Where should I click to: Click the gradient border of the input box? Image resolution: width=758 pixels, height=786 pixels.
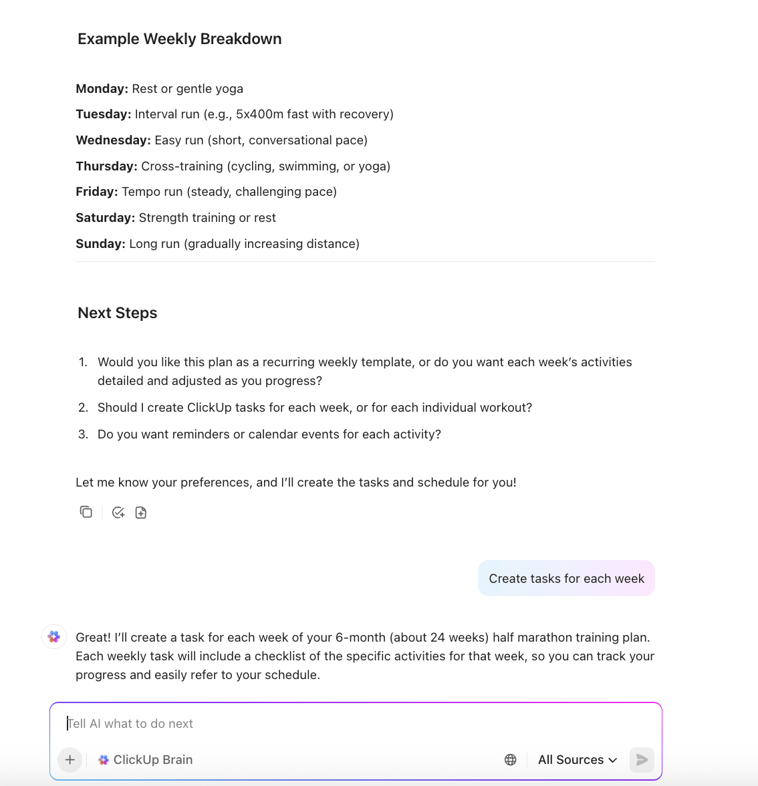click(x=356, y=702)
